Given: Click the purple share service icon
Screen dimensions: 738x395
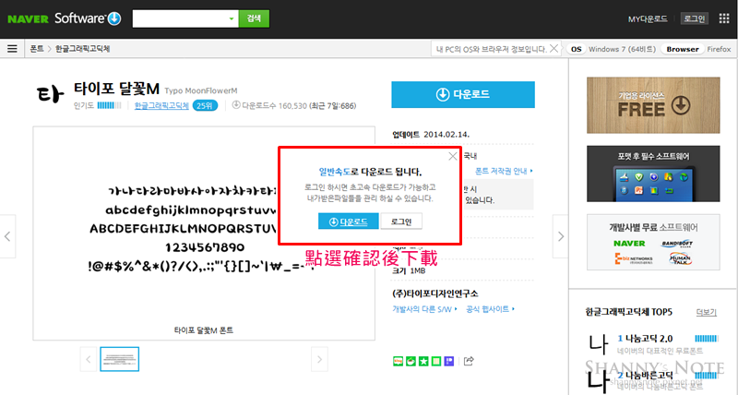Looking at the screenshot, I should tap(449, 361).
